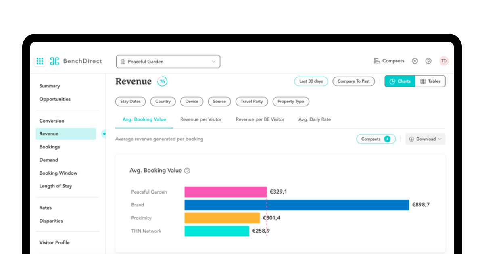
Task: Switch to Charts view
Action: [400, 81]
